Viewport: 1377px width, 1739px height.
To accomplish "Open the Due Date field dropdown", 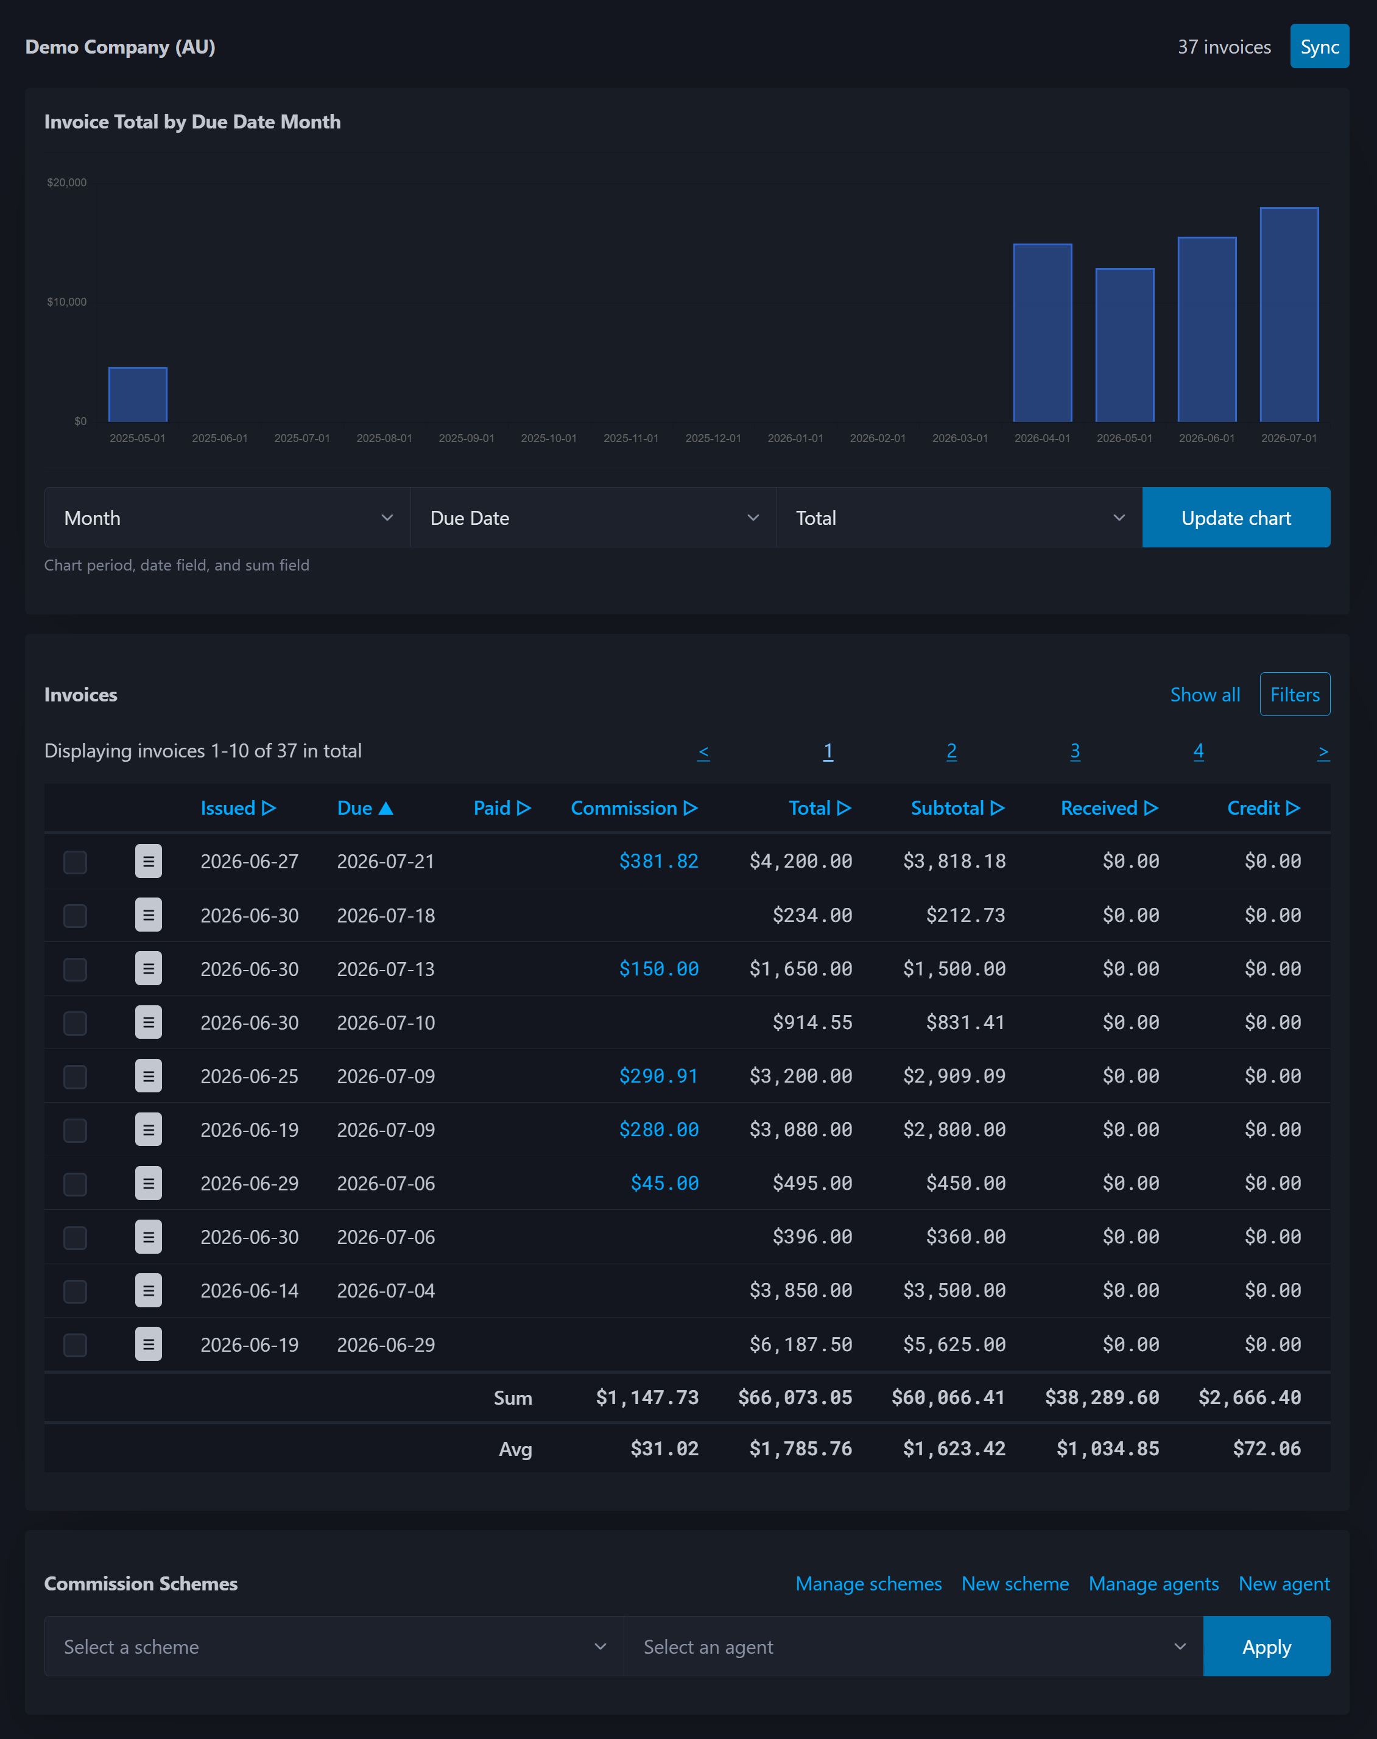I will [x=593, y=518].
